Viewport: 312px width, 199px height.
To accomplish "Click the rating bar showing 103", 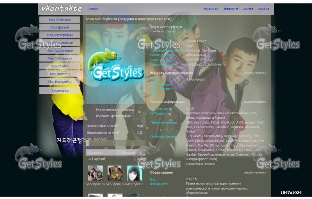I will (x=115, y=143).
